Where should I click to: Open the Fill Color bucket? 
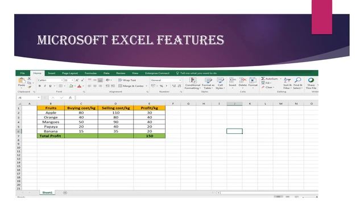pyautogui.click(x=71, y=86)
